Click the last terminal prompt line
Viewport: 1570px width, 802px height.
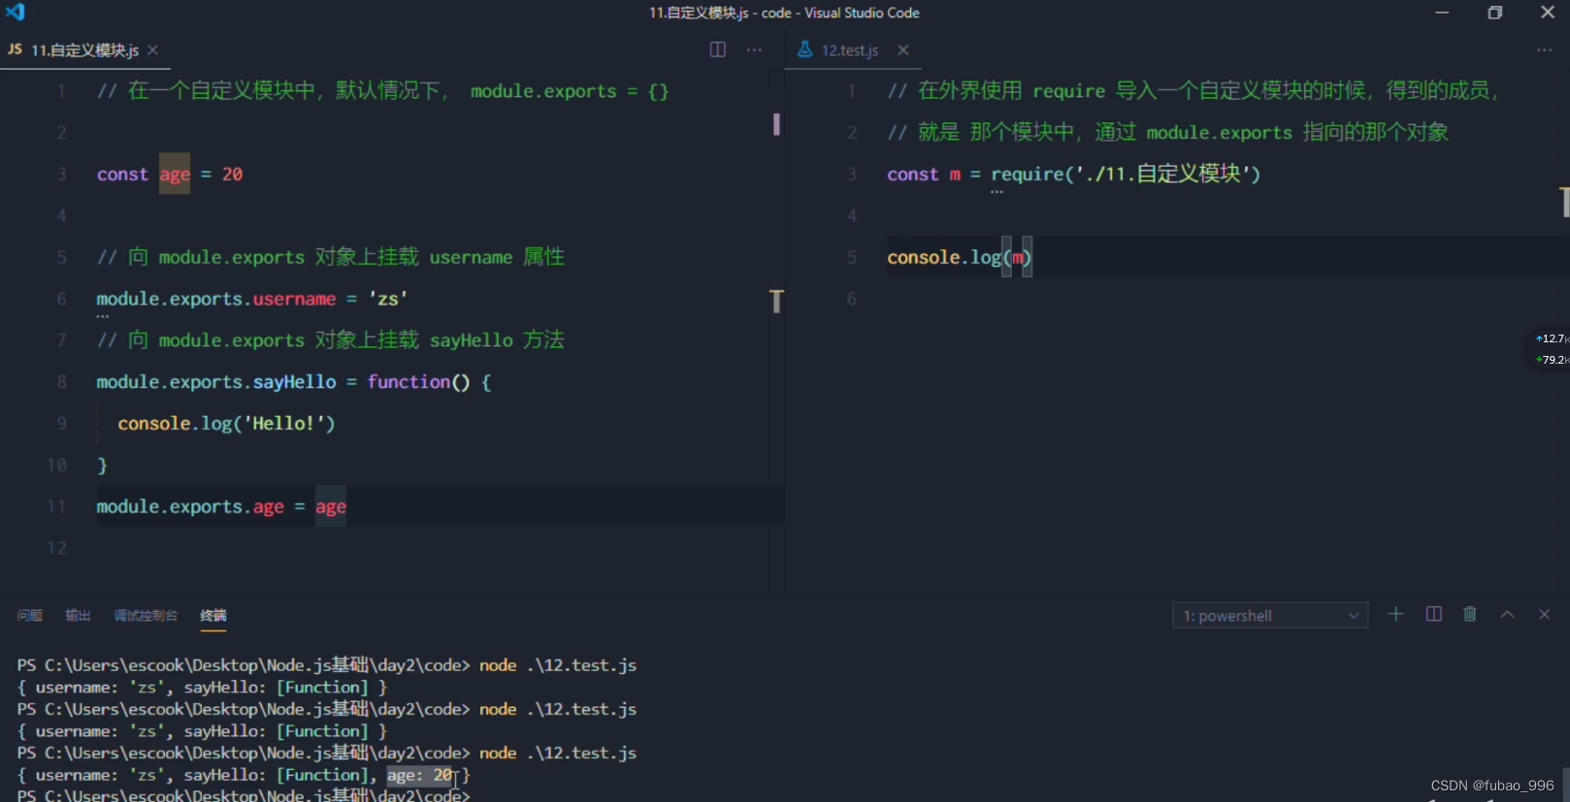tap(244, 795)
